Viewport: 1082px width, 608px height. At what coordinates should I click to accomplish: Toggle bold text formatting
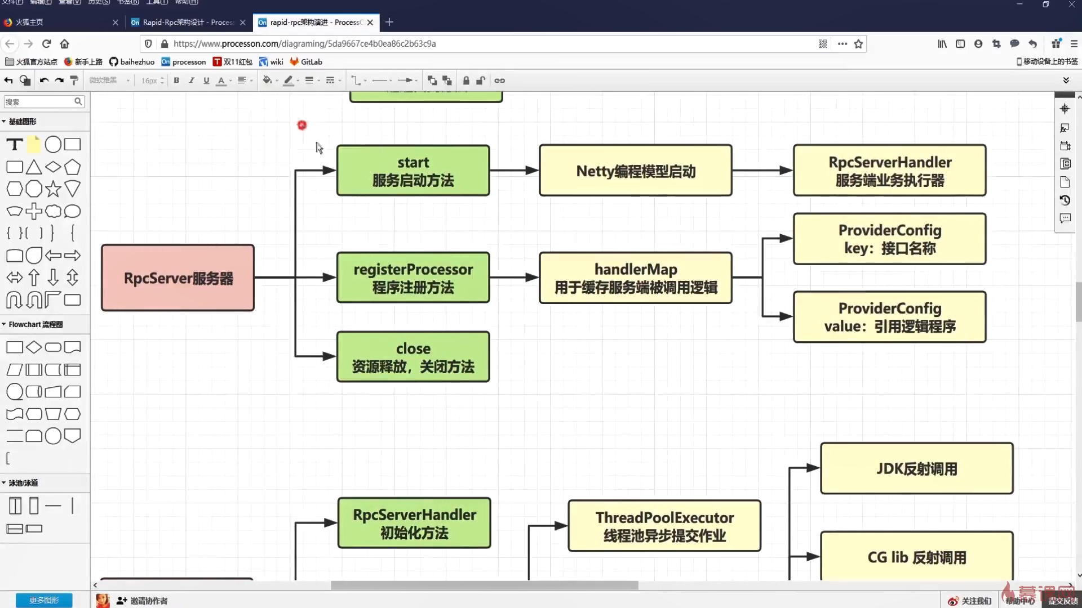(176, 81)
